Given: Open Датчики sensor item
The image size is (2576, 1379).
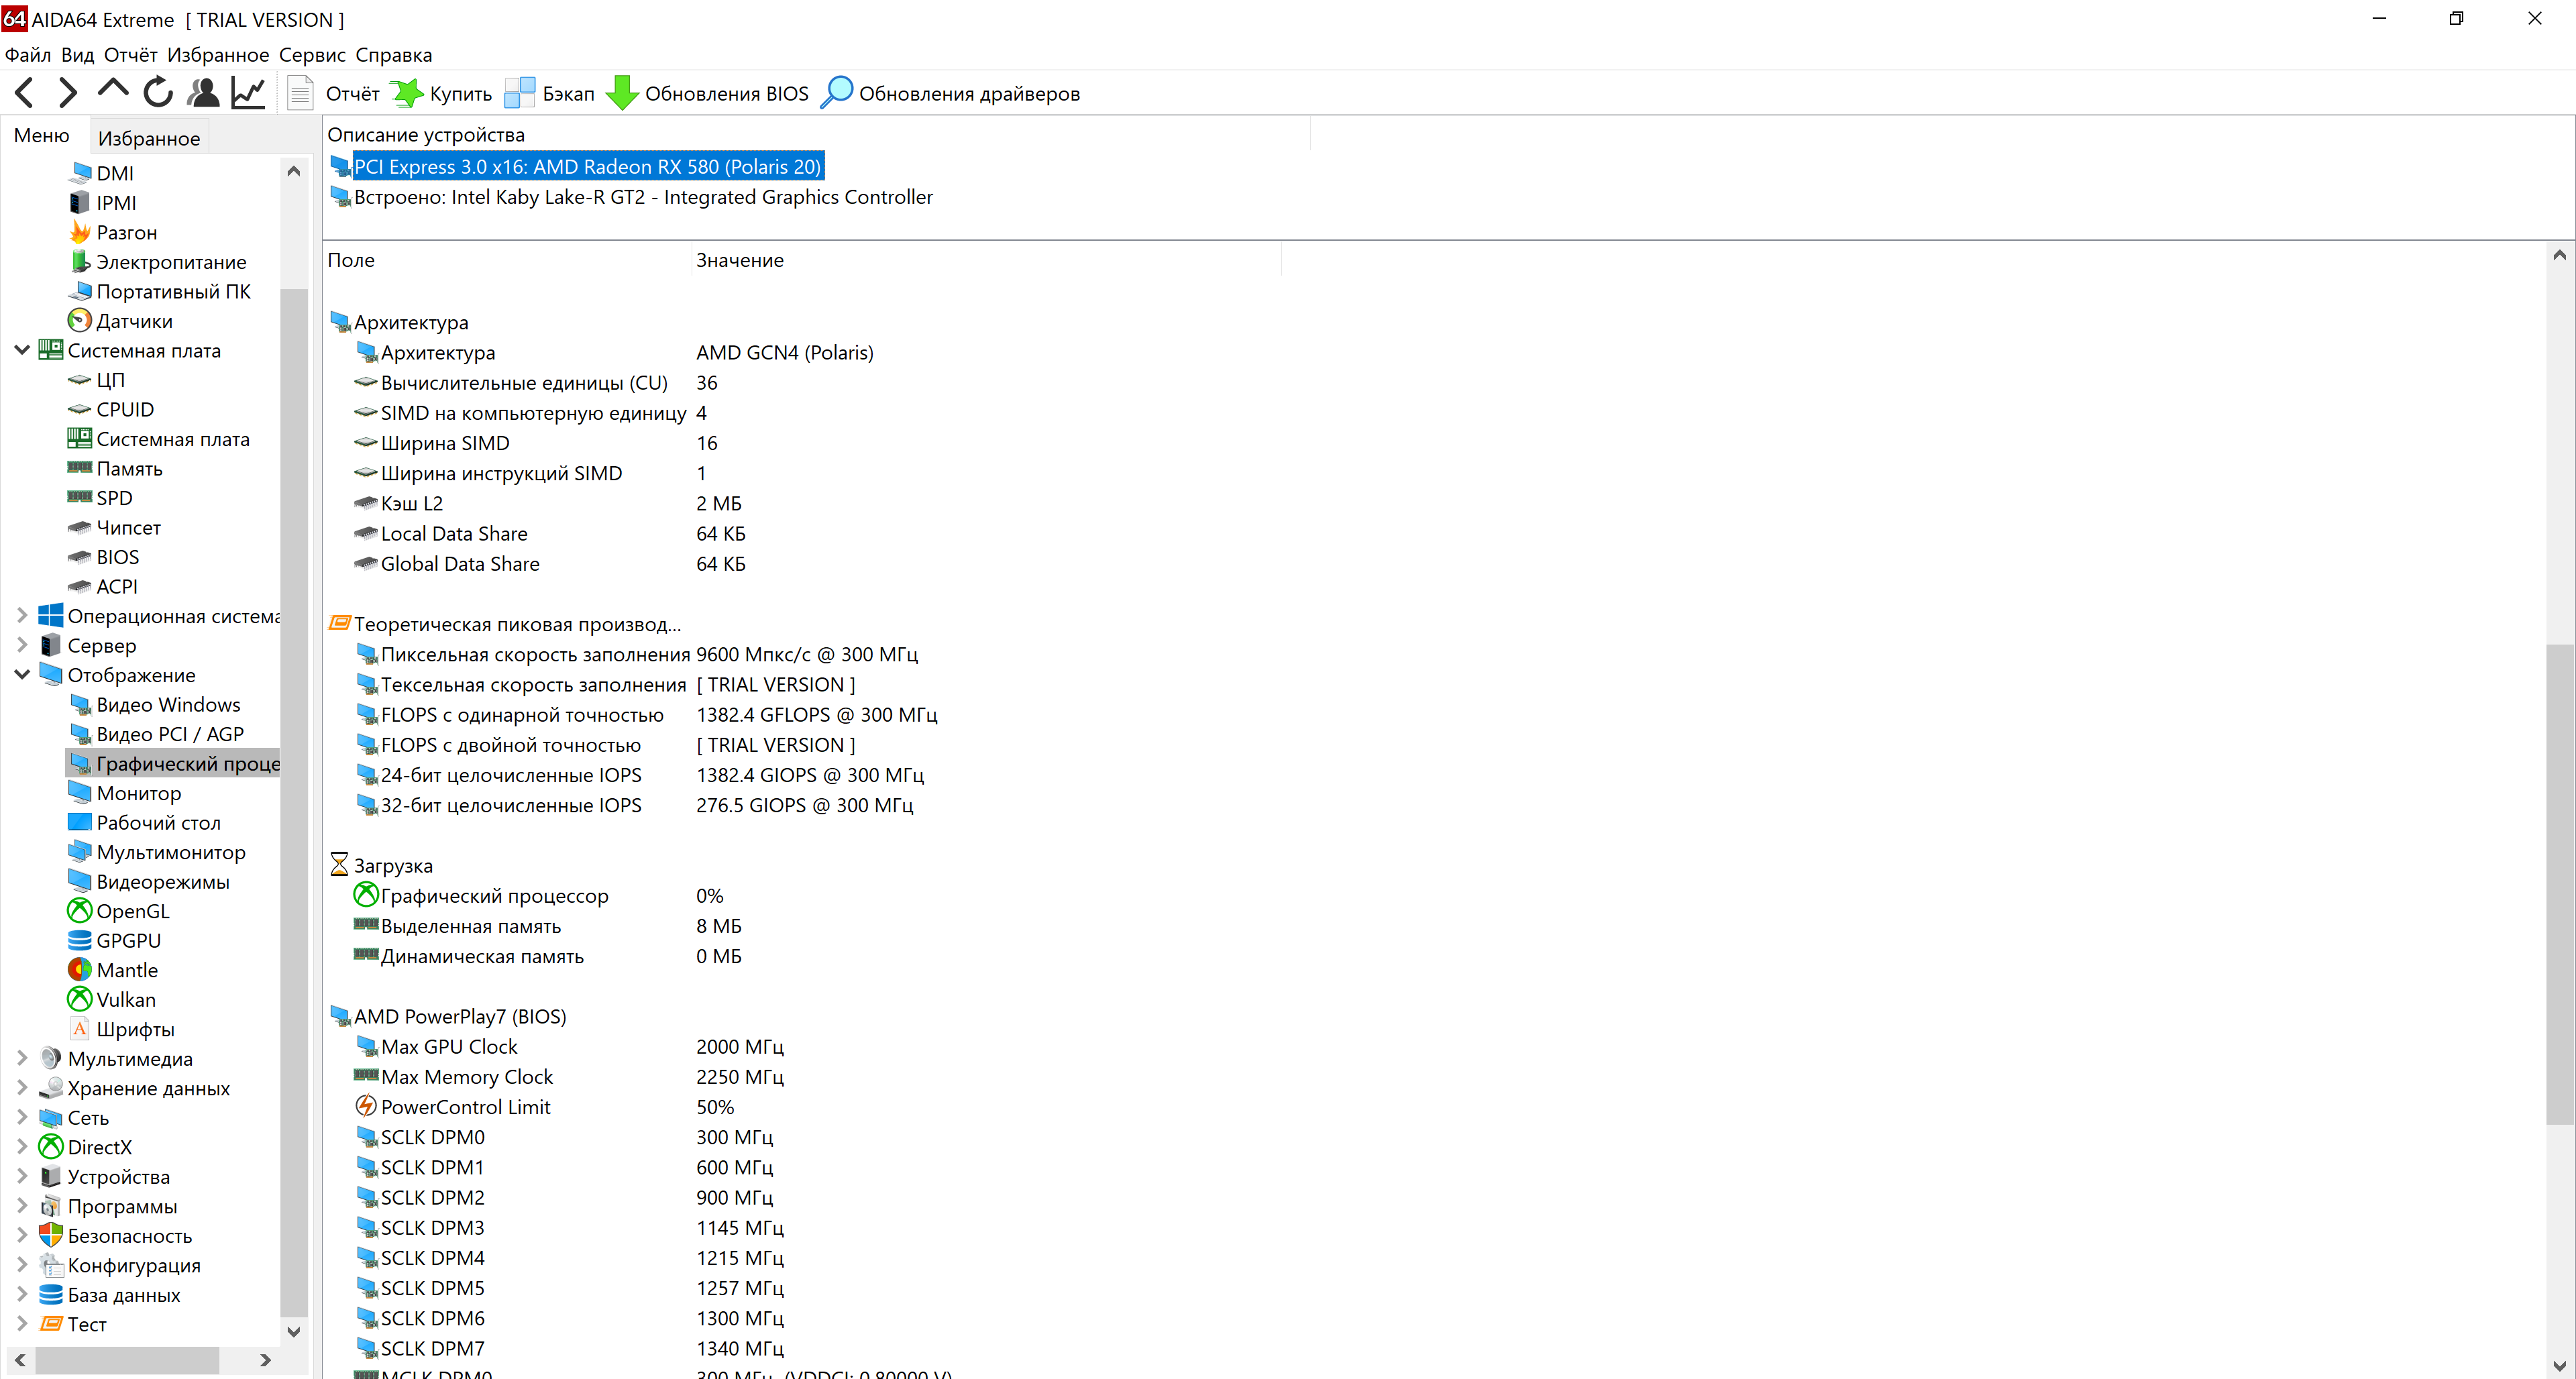Looking at the screenshot, I should (120, 321).
